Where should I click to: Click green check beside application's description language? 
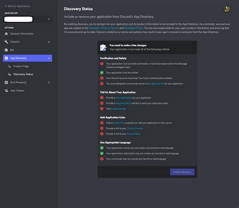tap(102, 153)
